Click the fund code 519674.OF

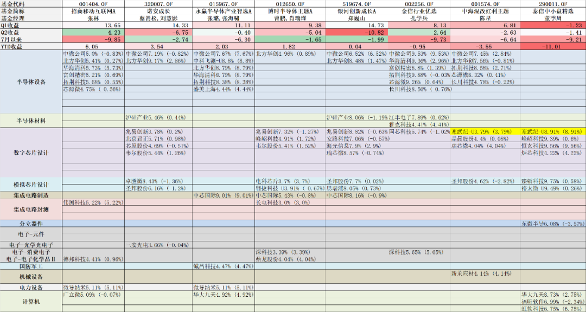click(x=355, y=4)
